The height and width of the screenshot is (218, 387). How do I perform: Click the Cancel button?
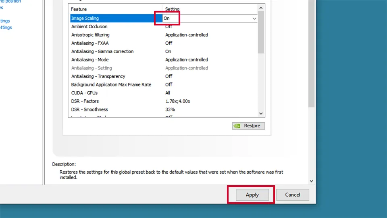[x=293, y=195]
